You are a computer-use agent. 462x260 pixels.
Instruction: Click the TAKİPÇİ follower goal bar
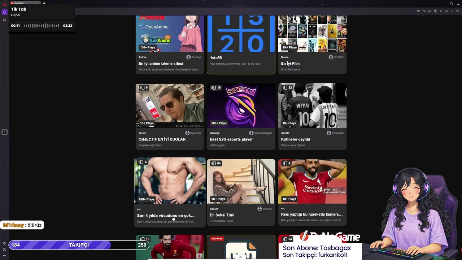79,245
